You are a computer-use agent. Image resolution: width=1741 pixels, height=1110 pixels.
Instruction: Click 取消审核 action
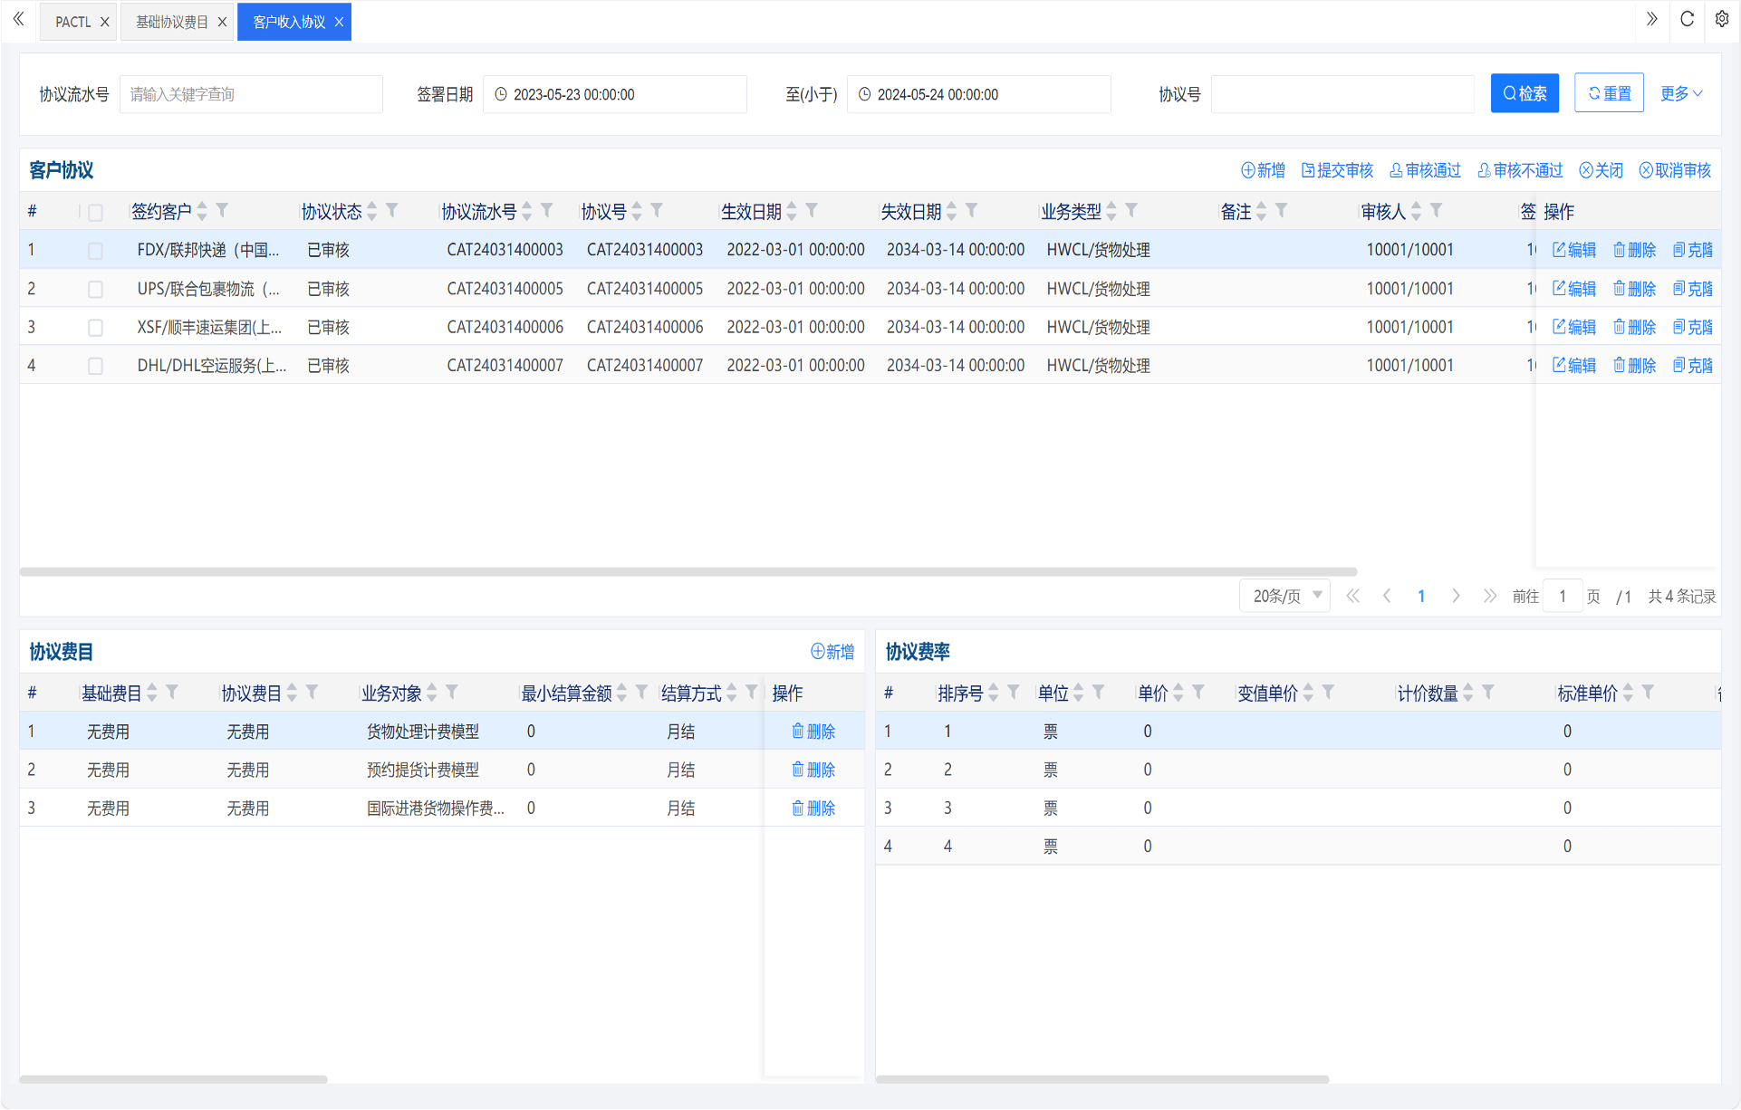[x=1675, y=170]
